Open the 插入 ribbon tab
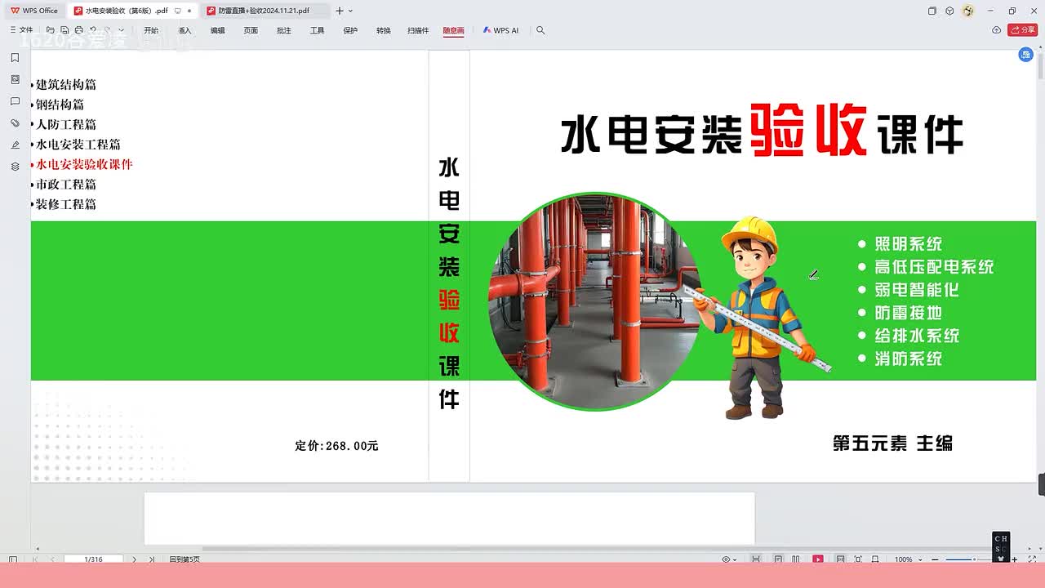 pyautogui.click(x=185, y=30)
